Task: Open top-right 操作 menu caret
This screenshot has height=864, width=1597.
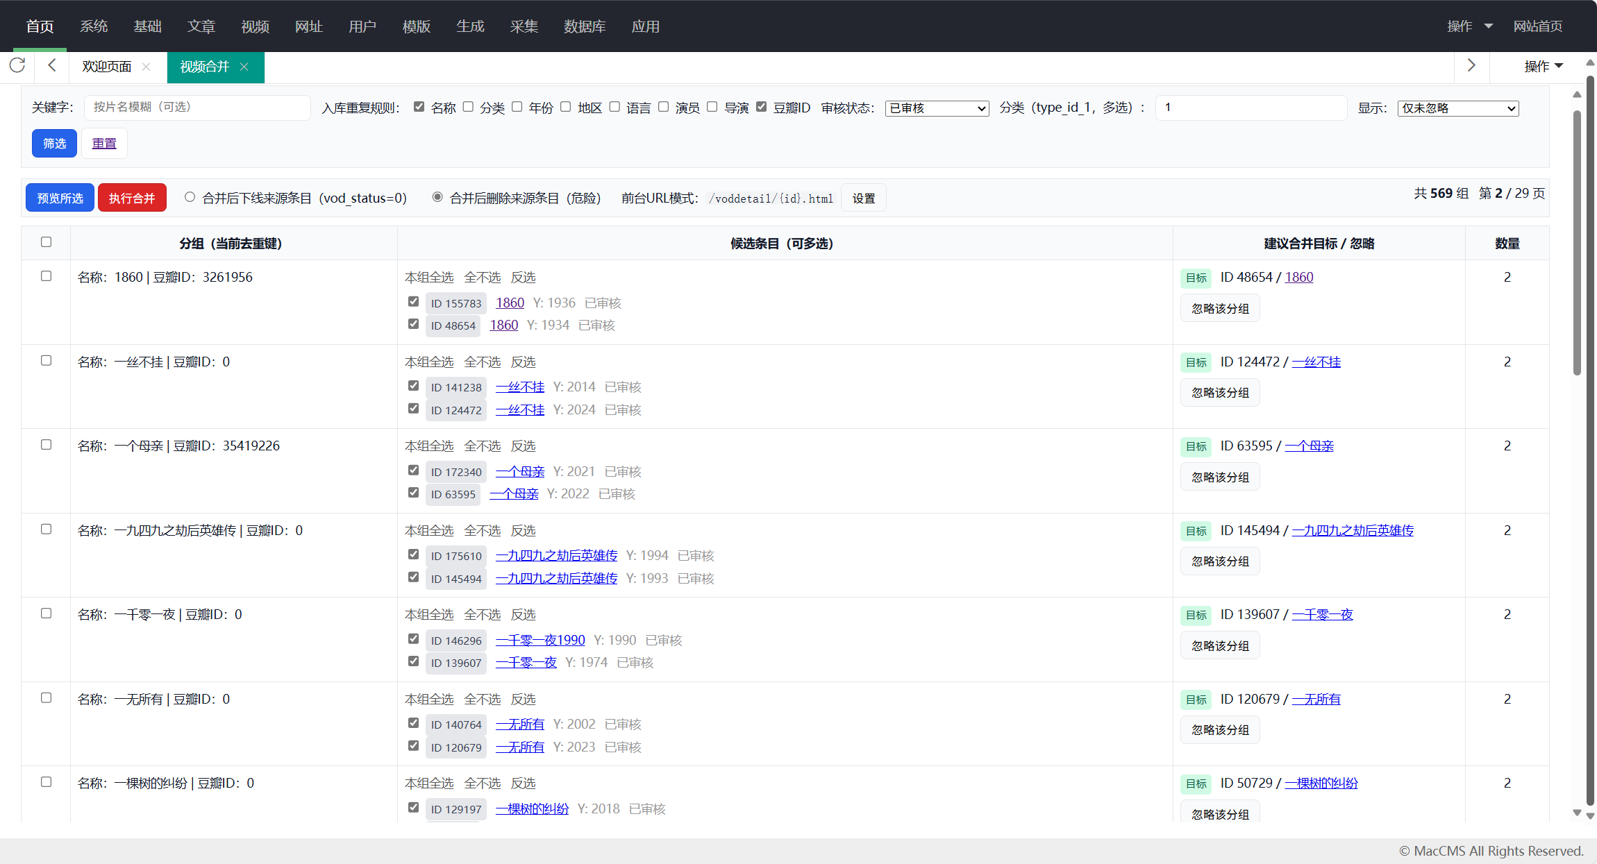Action: click(1488, 26)
